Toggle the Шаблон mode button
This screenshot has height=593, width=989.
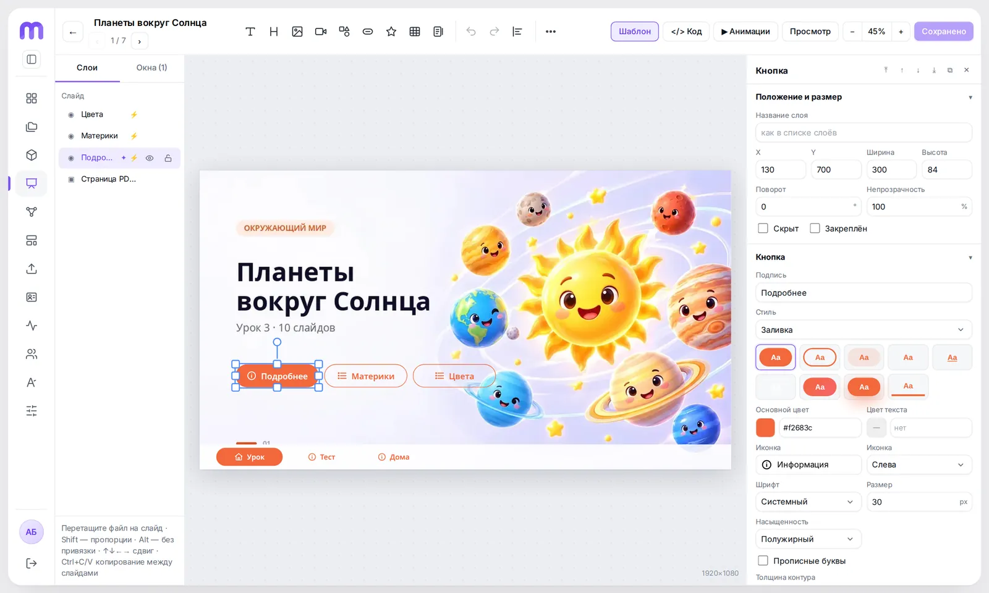(x=635, y=32)
